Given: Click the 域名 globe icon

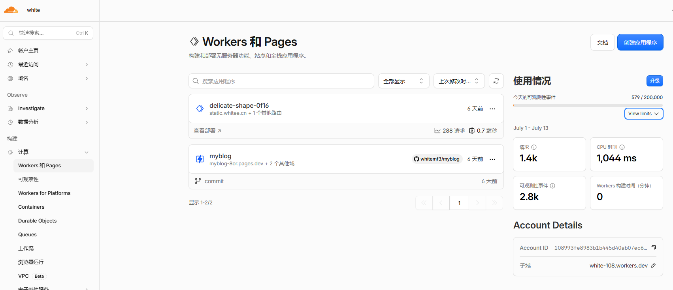Looking at the screenshot, I should click(x=10, y=79).
